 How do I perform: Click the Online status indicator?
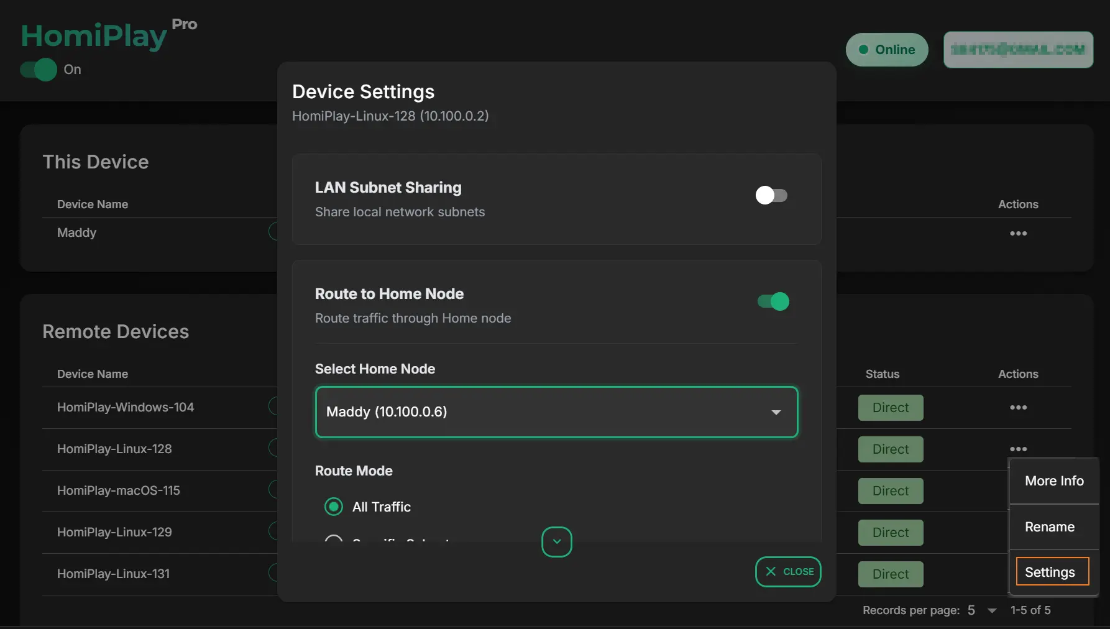[x=886, y=50]
